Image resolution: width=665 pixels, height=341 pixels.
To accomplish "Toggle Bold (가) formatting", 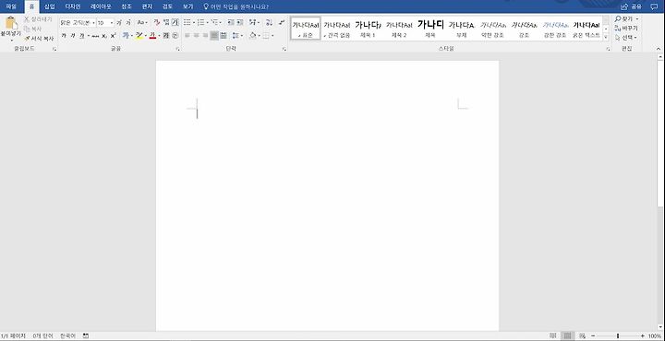I will [x=64, y=36].
